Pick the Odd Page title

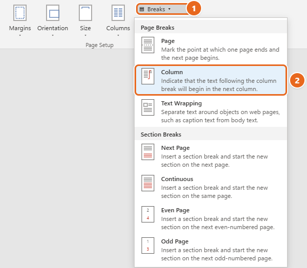tap(174, 241)
